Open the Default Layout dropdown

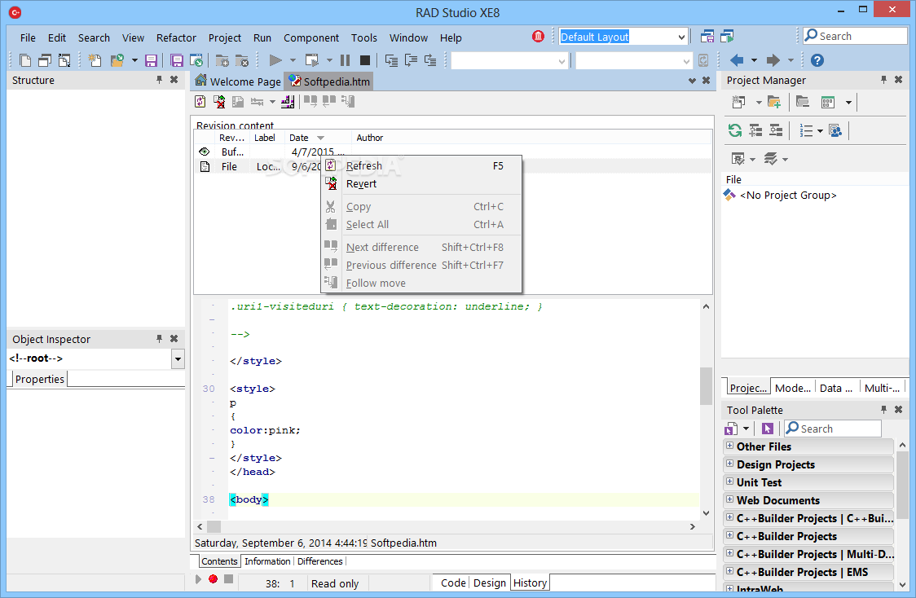point(681,37)
